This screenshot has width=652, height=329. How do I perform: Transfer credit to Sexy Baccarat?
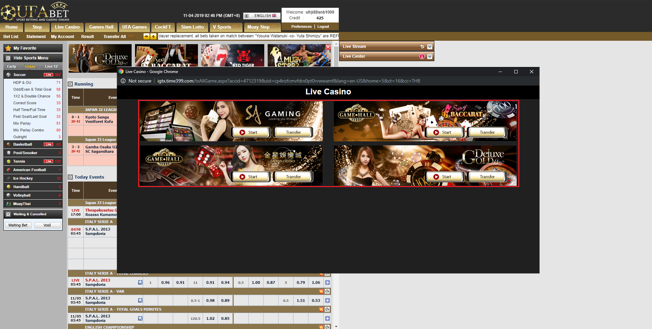pyautogui.click(x=487, y=132)
